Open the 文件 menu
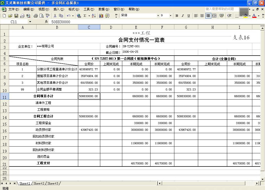Viewport: 265px width, 190px height. (13, 9)
